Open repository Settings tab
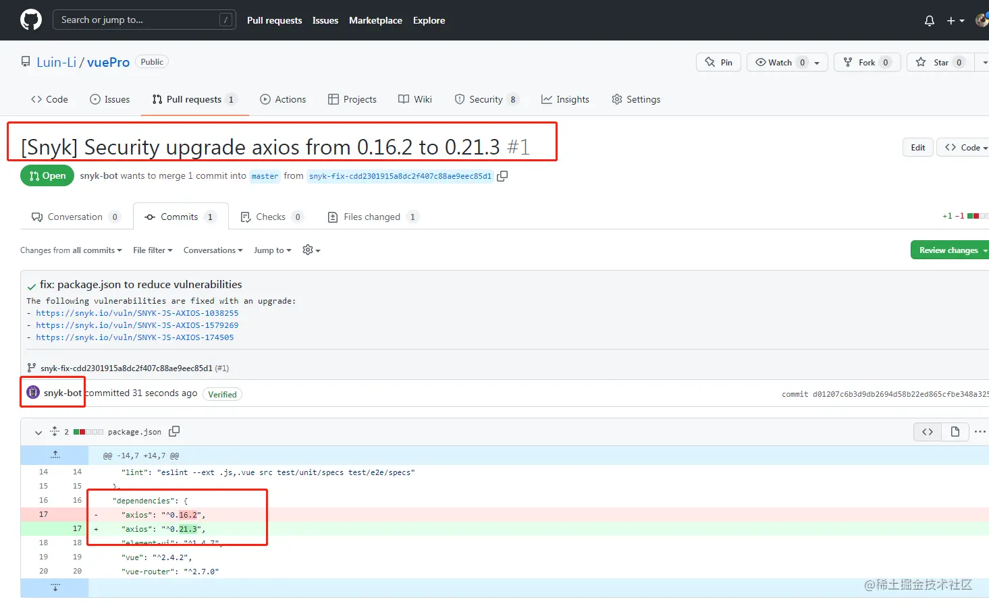 636,99
